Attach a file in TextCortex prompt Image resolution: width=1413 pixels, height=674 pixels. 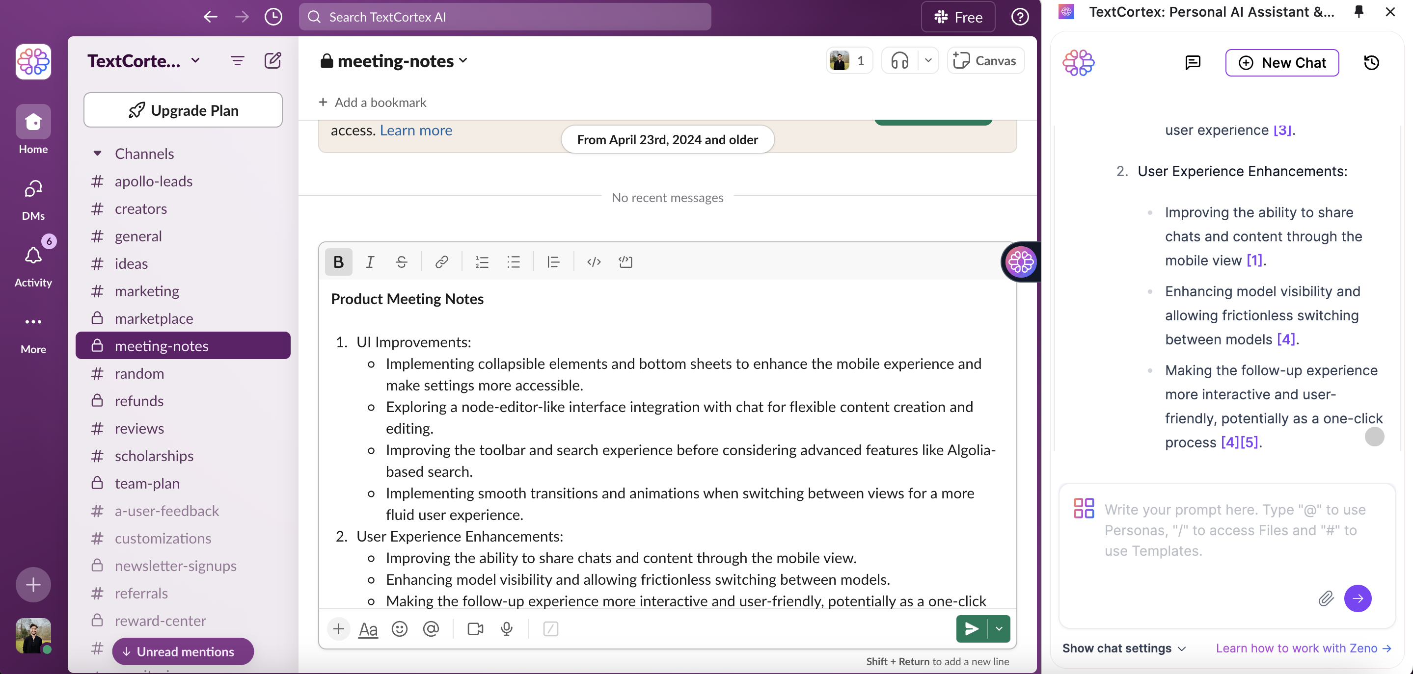(x=1326, y=598)
